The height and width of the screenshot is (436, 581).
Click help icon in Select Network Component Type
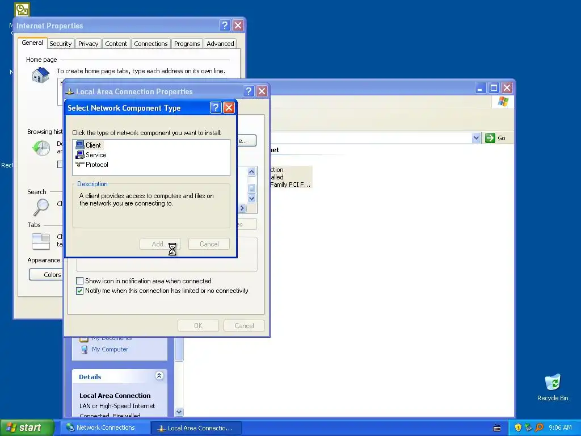(x=216, y=107)
